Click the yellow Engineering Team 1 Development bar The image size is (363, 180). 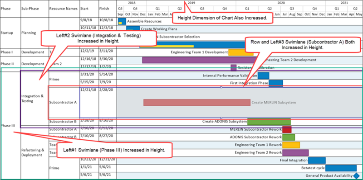241,52
